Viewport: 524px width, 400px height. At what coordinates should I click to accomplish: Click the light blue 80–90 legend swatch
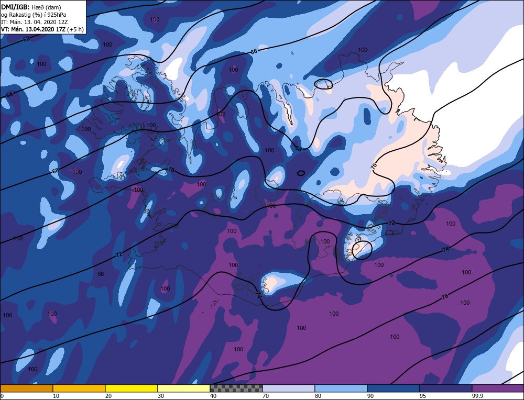[x=341, y=388]
